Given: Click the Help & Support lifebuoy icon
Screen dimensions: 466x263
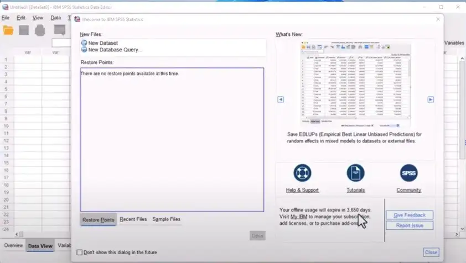Looking at the screenshot, I should click(x=302, y=173).
